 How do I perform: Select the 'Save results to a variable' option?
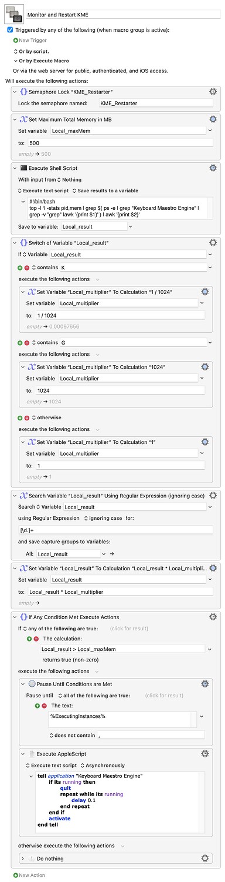point(108,191)
